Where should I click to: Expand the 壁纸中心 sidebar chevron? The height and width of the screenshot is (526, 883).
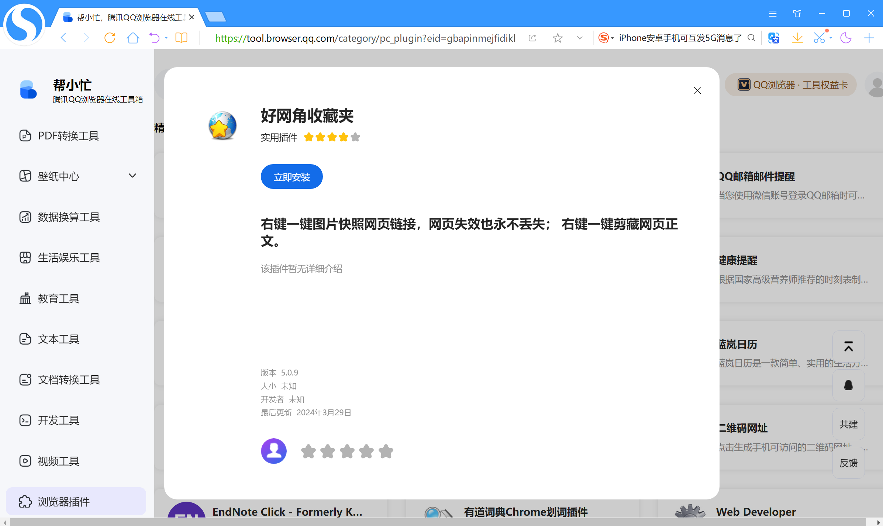pos(132,176)
